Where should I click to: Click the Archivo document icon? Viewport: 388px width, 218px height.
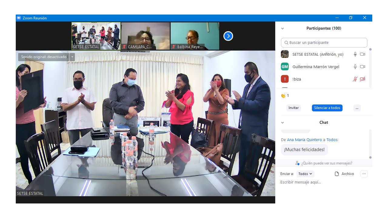[x=336, y=174]
